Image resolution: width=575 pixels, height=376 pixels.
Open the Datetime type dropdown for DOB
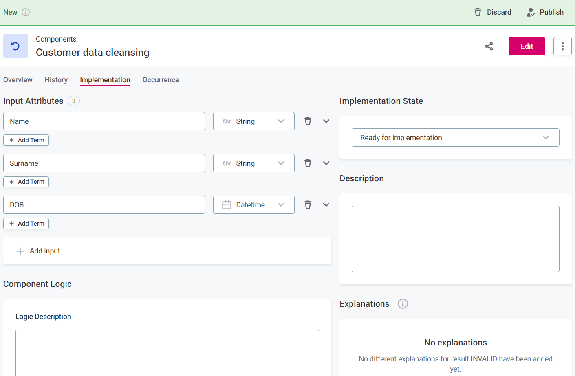[253, 205]
